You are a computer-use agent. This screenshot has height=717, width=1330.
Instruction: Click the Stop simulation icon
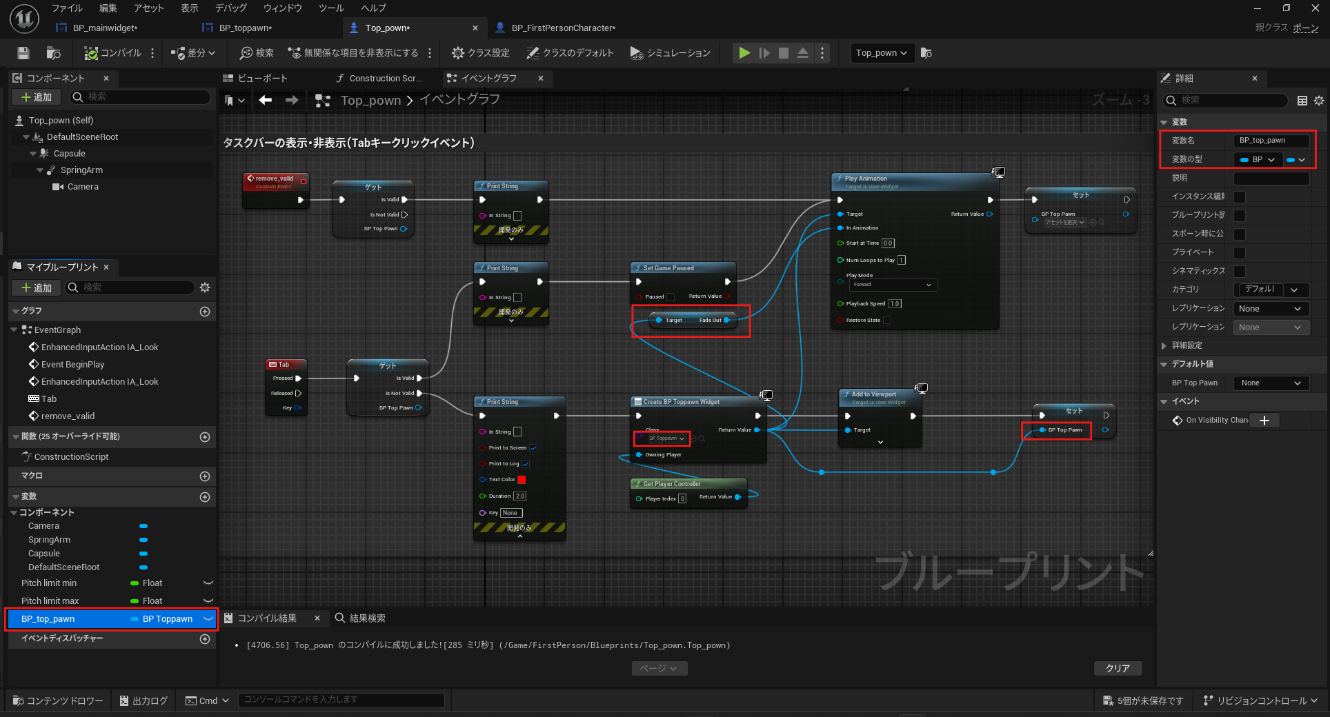coord(784,53)
